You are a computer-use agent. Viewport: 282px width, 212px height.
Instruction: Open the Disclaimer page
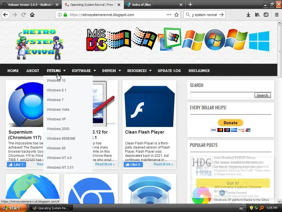[x=199, y=71]
